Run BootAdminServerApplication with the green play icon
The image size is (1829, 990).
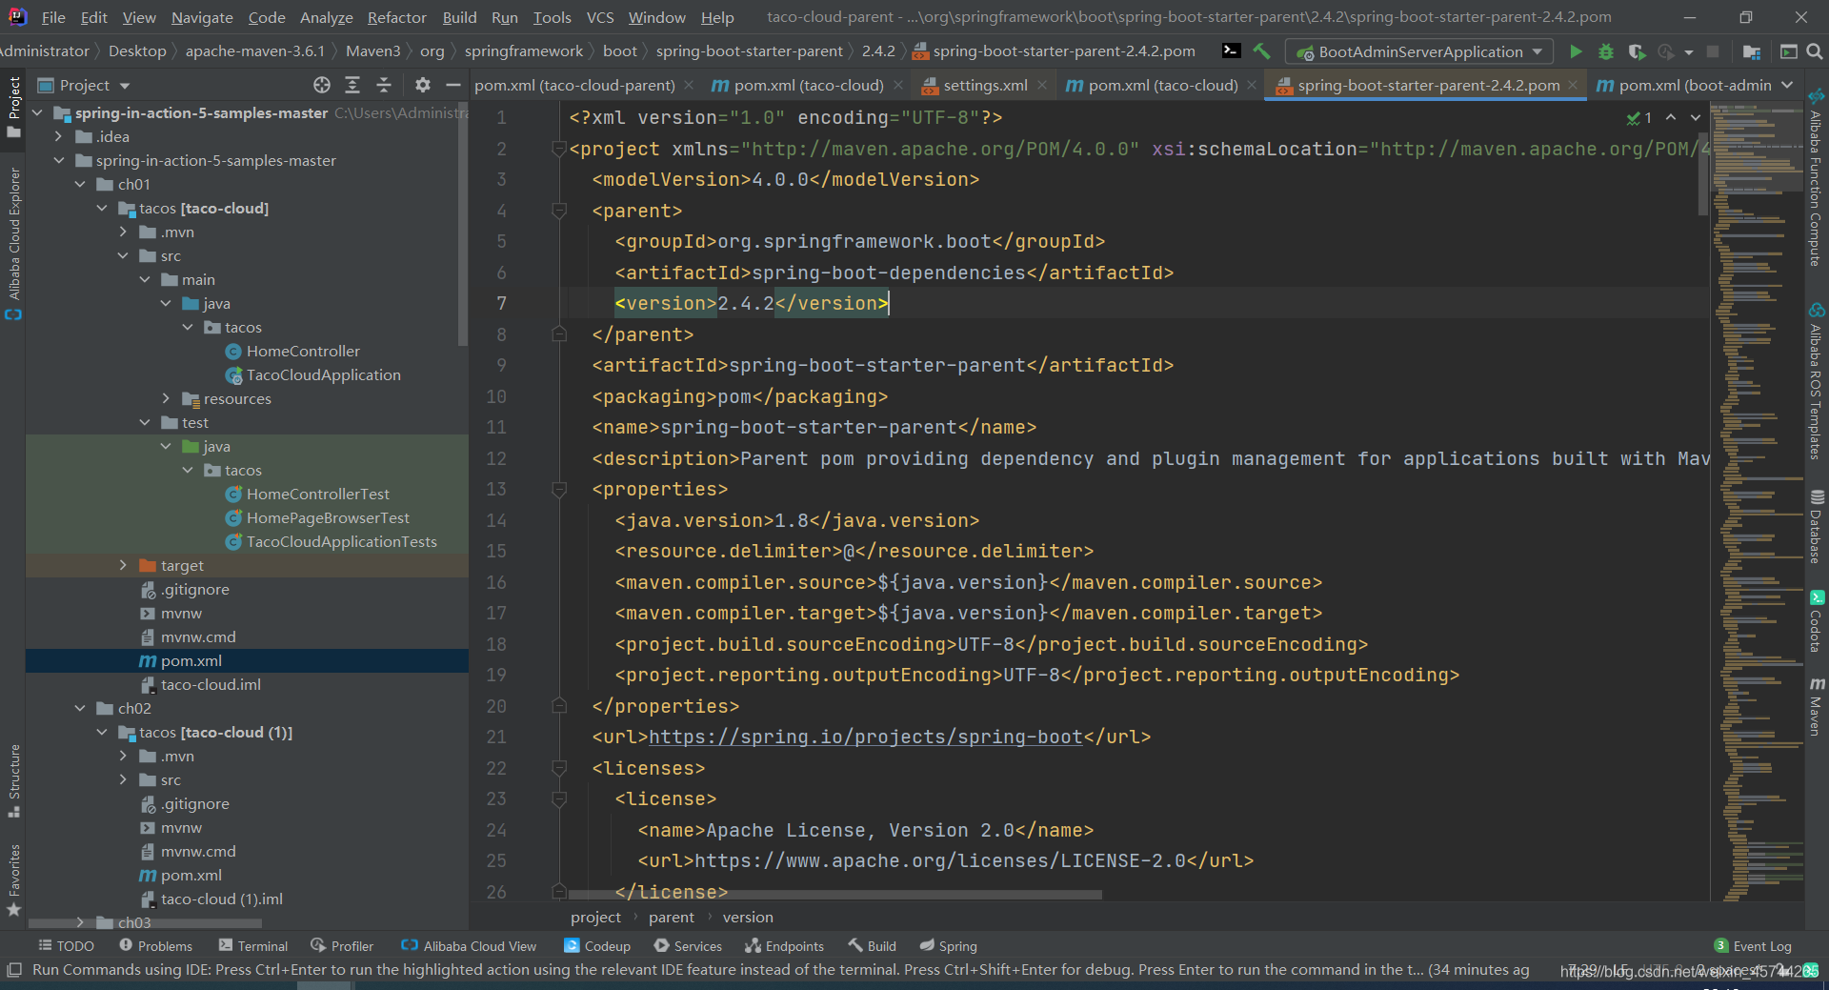click(x=1576, y=51)
